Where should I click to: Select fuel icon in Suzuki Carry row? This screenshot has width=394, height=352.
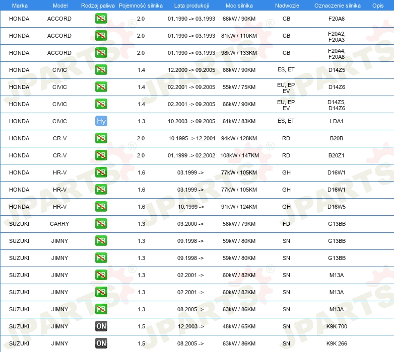pos(101,224)
